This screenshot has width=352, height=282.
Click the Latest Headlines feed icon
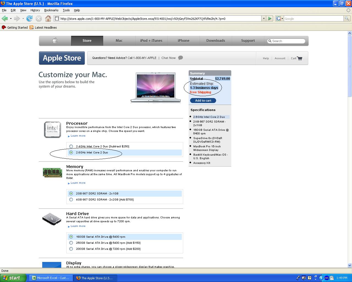click(31, 27)
